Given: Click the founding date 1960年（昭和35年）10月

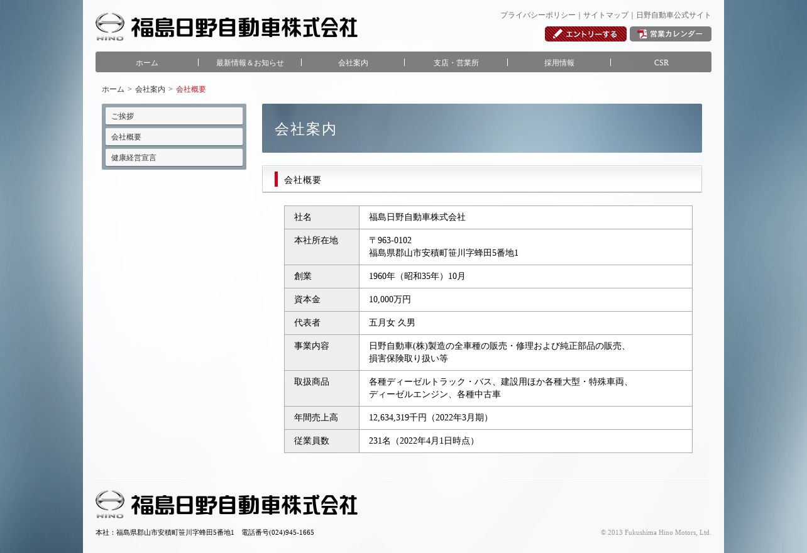Looking at the screenshot, I should point(417,276).
